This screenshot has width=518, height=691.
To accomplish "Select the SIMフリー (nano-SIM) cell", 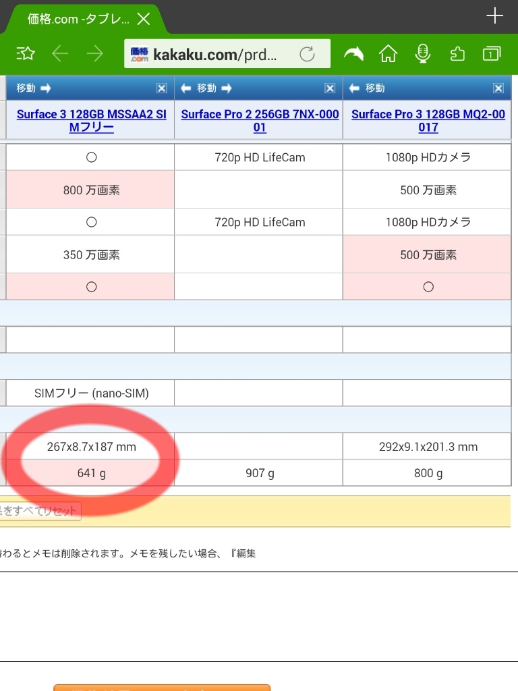I will [x=90, y=393].
